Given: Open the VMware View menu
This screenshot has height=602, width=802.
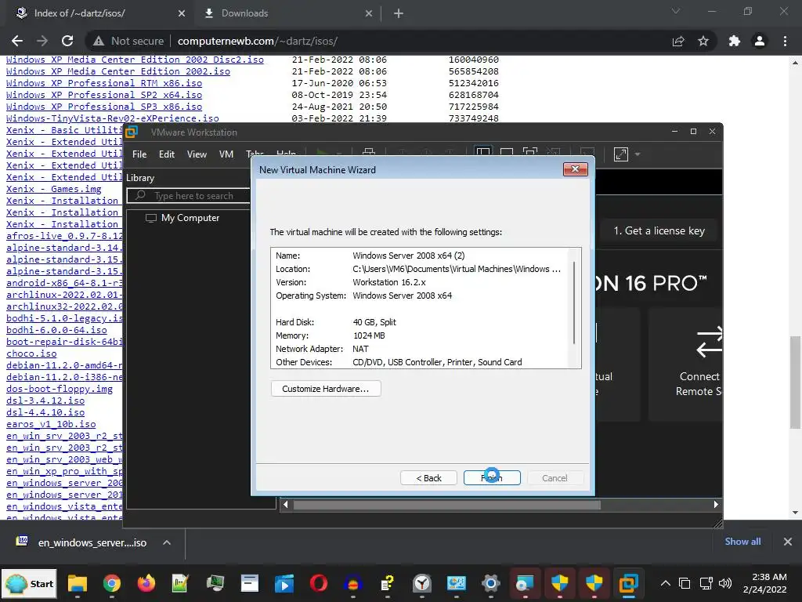Looking at the screenshot, I should [x=197, y=154].
